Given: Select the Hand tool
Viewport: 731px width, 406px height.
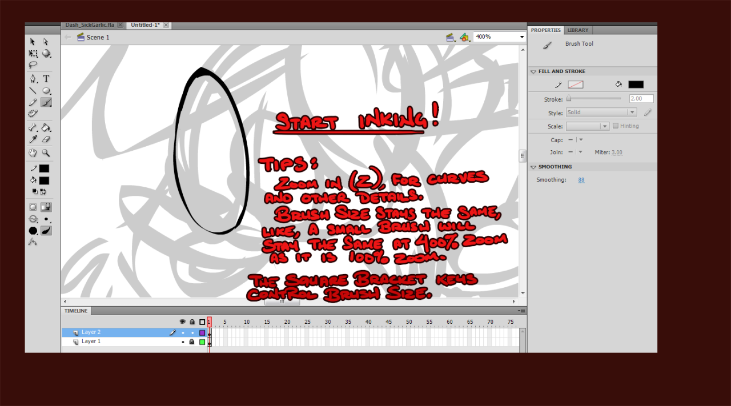Looking at the screenshot, I should (33, 153).
